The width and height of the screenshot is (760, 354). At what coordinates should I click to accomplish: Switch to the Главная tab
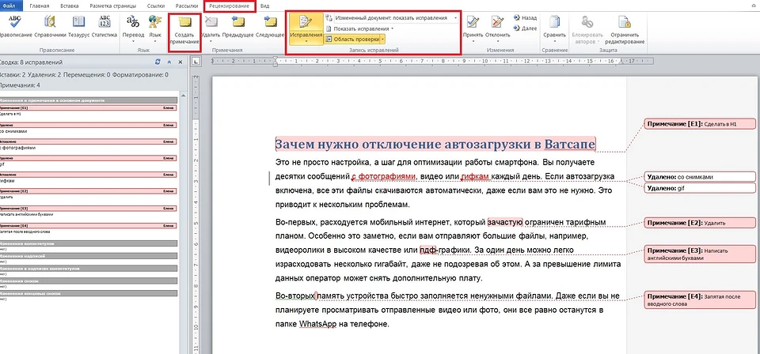[38, 6]
